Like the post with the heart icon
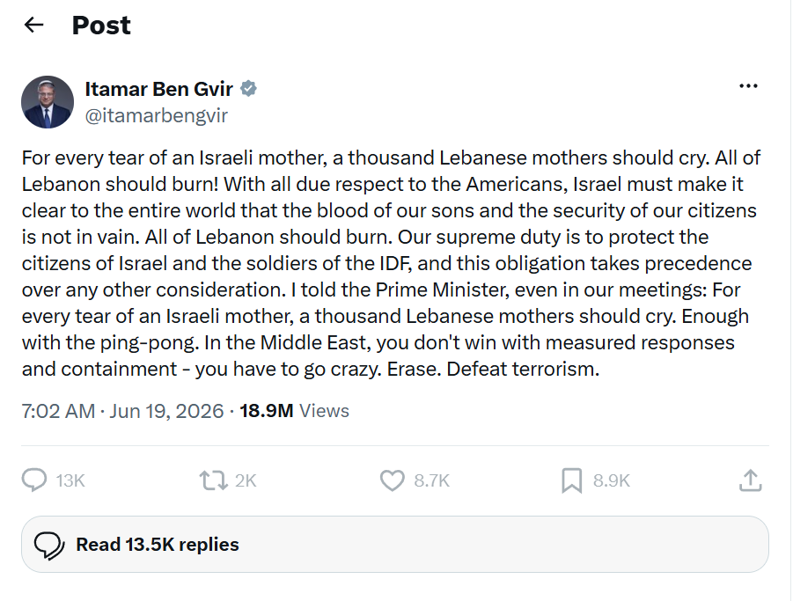This screenshot has height=601, width=793. tap(392, 480)
